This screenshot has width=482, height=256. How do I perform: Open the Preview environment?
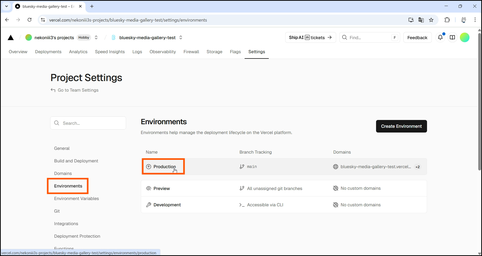pyautogui.click(x=162, y=188)
